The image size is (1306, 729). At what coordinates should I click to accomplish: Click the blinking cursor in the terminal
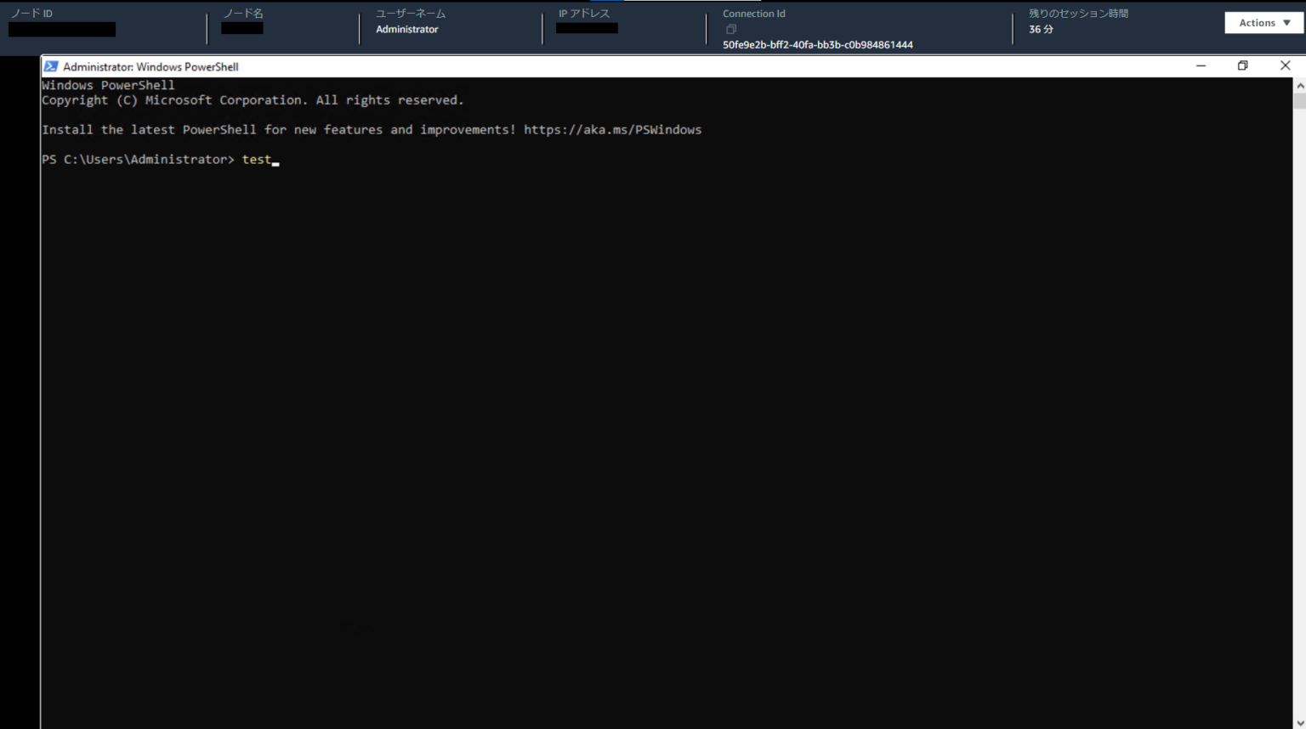(275, 162)
